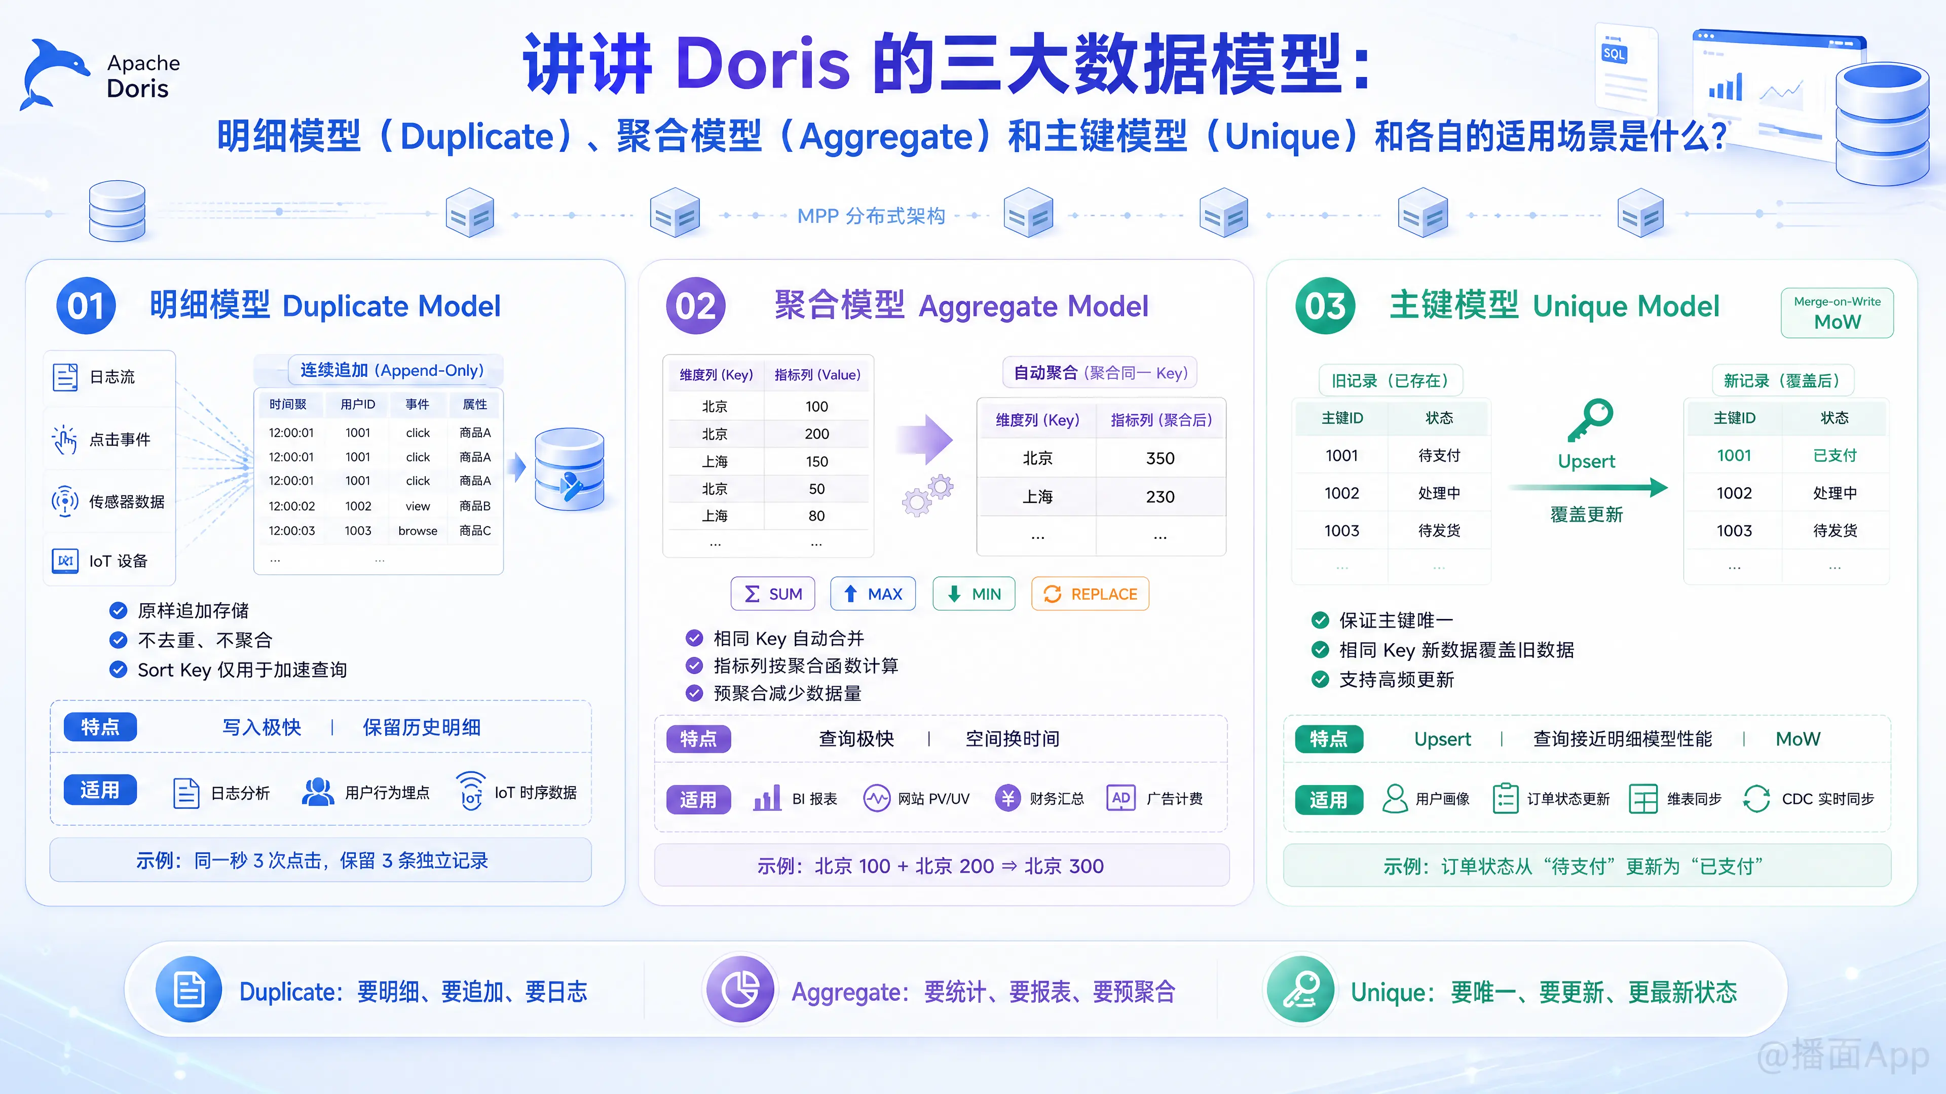
Task: Click the browse event cell
Action: pos(418,531)
